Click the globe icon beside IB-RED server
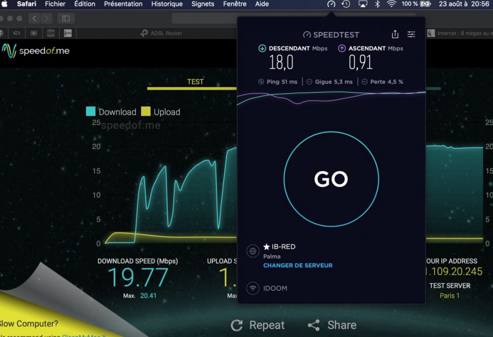This screenshot has height=337, width=493. click(x=253, y=251)
